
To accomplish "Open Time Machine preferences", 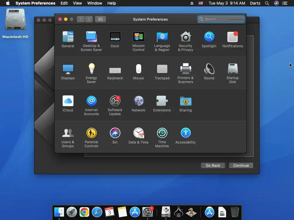I will coord(162,138).
